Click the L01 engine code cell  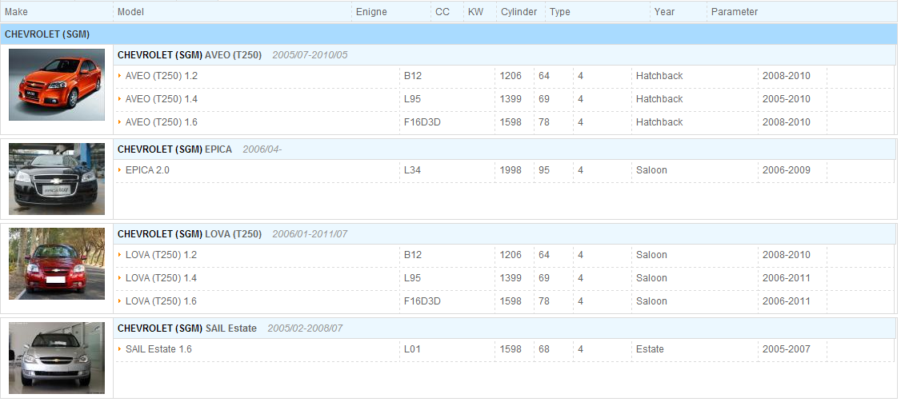412,349
